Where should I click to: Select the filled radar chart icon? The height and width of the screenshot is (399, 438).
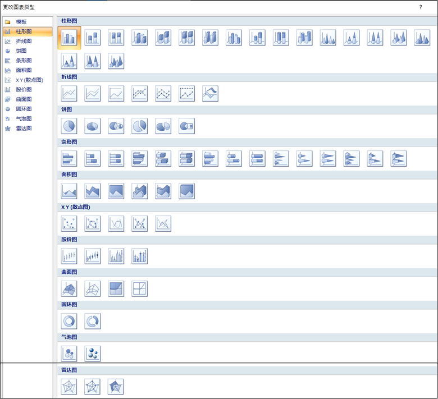[116, 387]
